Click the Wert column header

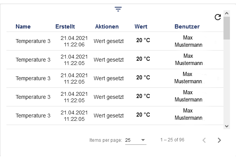(x=141, y=27)
